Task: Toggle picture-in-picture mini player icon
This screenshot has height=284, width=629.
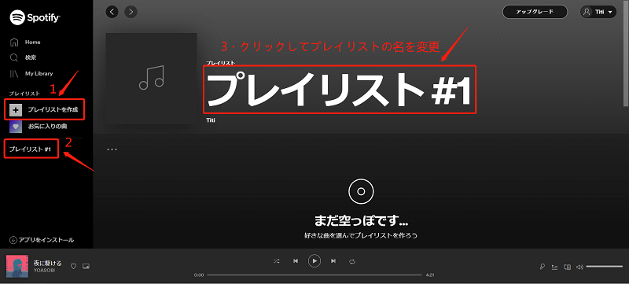Action: [x=86, y=266]
